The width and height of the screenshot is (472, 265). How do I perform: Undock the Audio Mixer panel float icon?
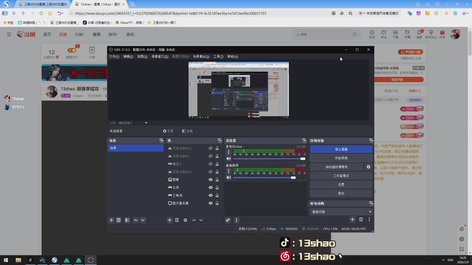click(x=304, y=141)
